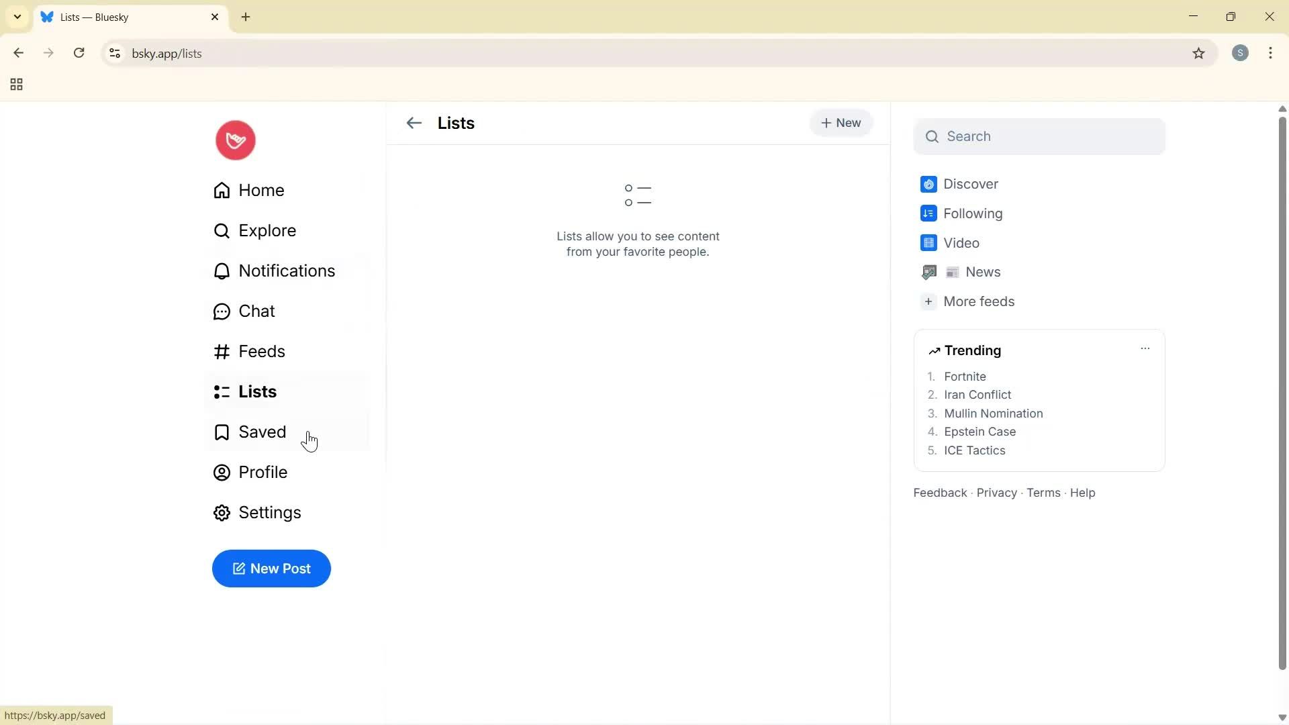The width and height of the screenshot is (1289, 725).
Task: Expand More feeds
Action: pos(979,301)
